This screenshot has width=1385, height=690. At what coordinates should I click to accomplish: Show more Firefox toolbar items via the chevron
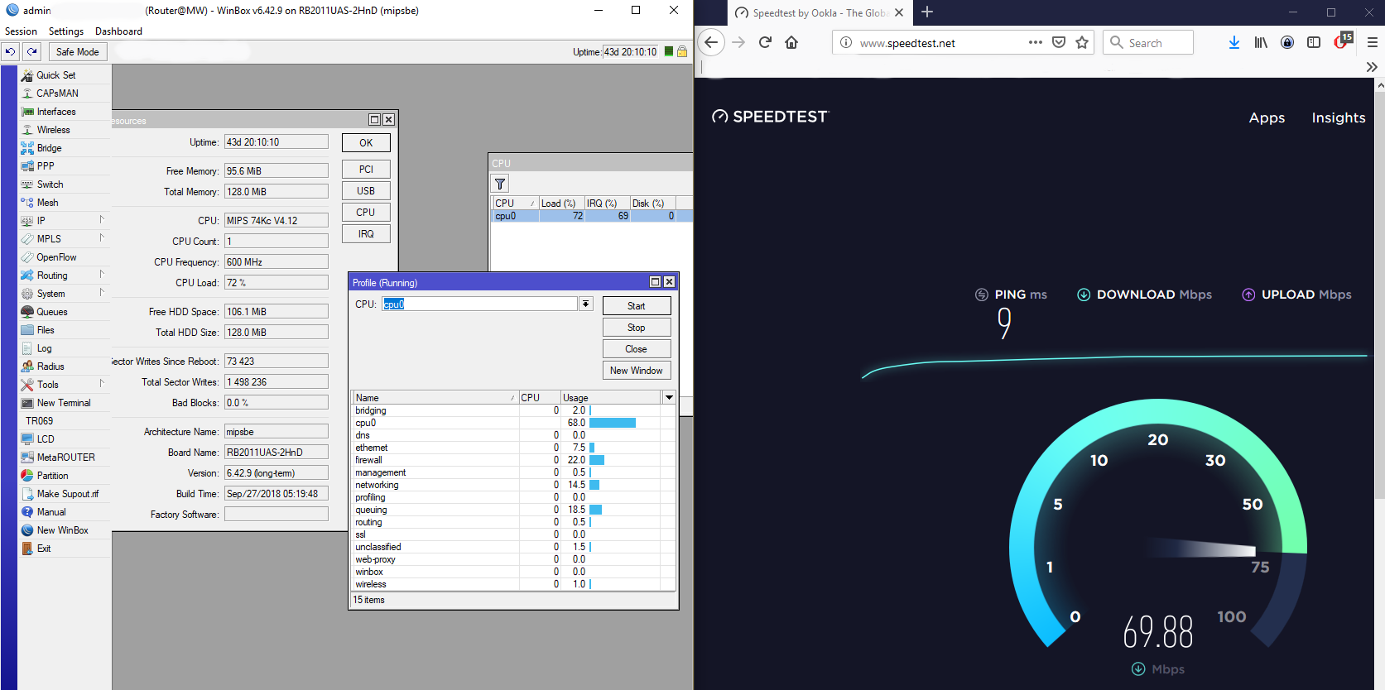(1372, 67)
